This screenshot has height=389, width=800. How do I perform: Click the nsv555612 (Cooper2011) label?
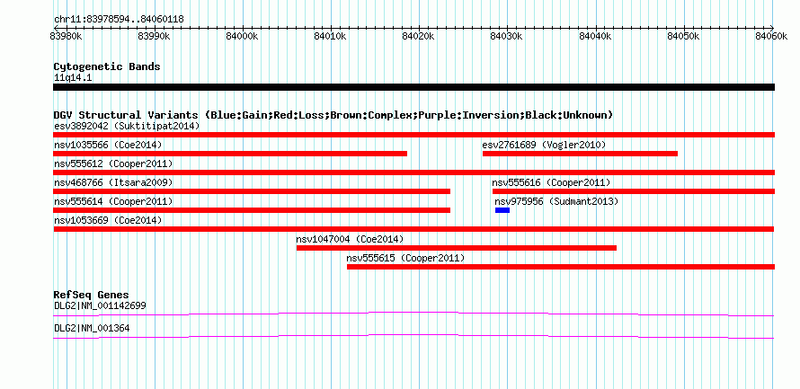[x=113, y=164]
